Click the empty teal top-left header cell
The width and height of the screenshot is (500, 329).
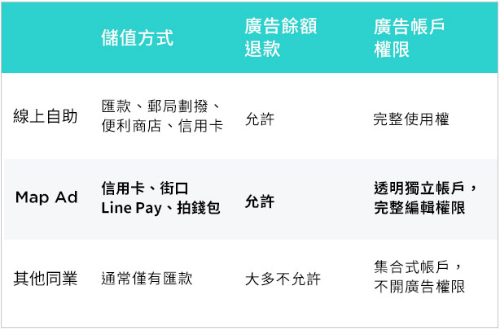pos(48,38)
